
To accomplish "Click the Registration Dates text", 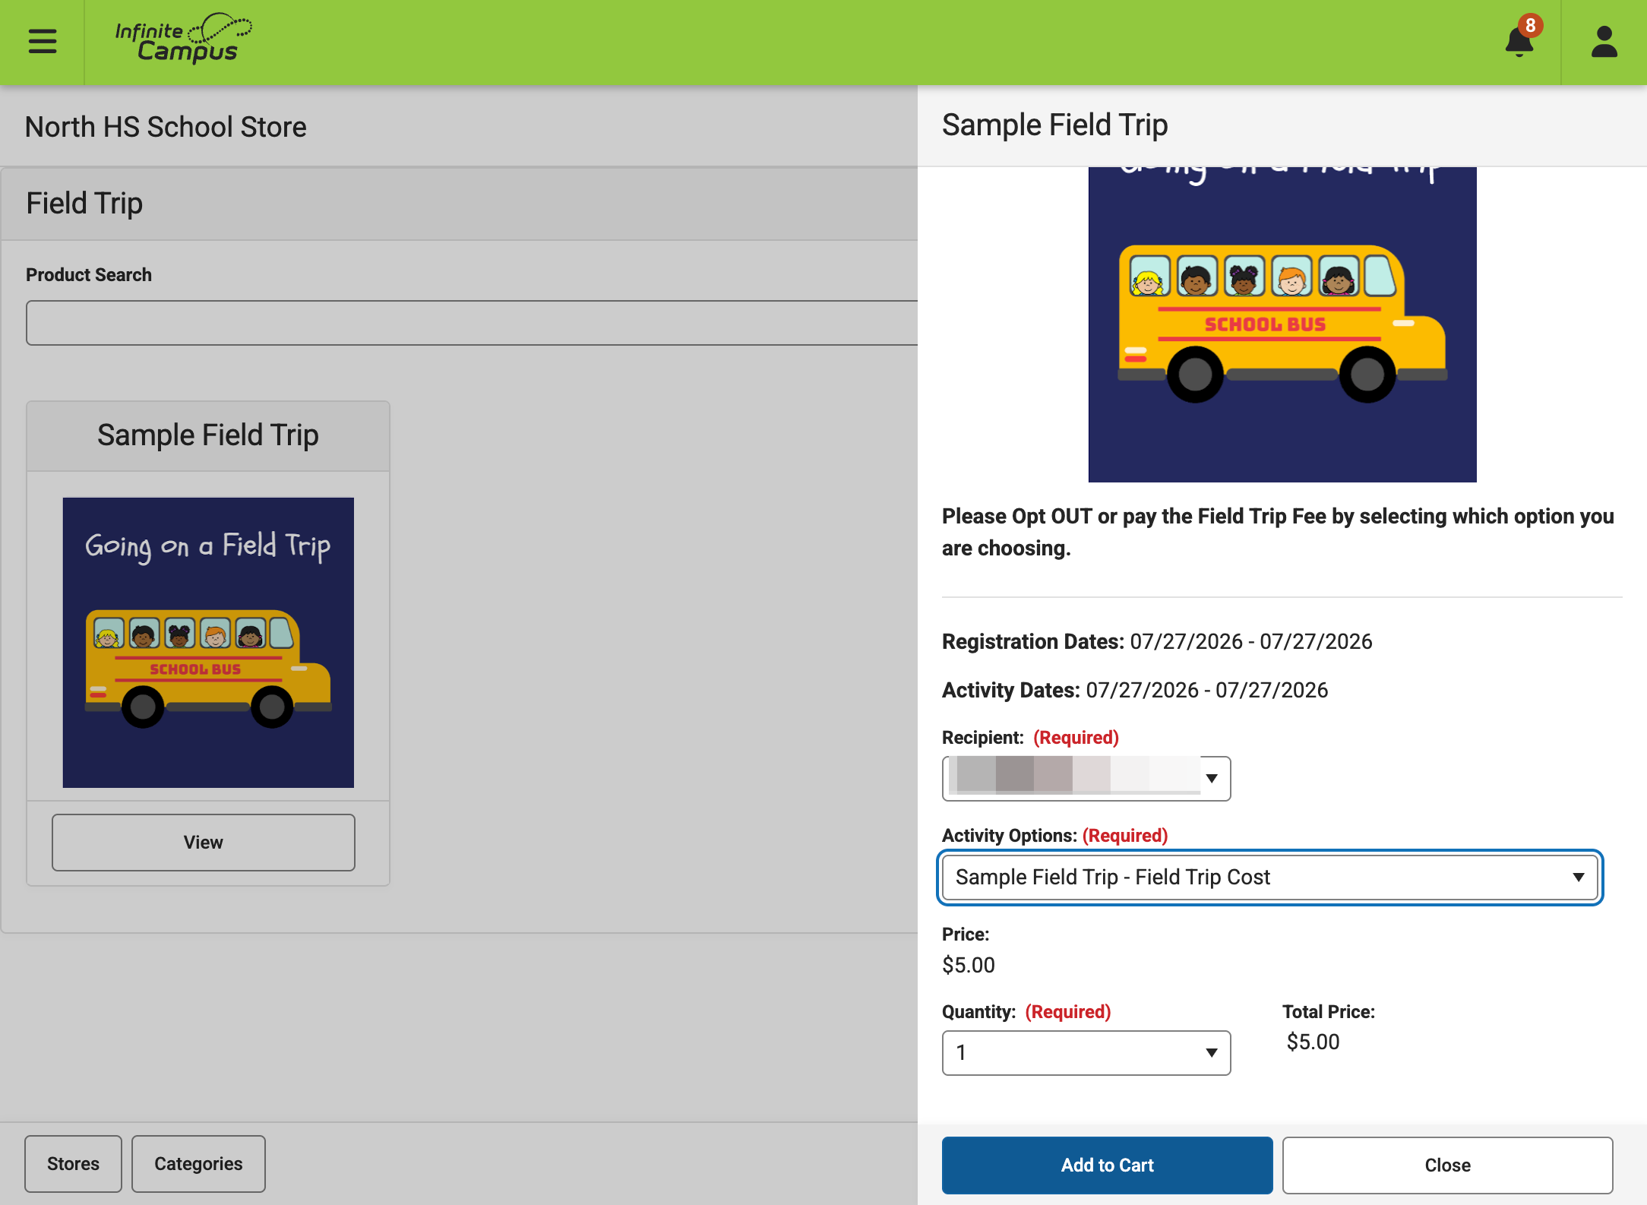I will pyautogui.click(x=1157, y=641).
